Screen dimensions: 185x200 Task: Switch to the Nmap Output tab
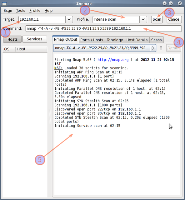(66, 40)
